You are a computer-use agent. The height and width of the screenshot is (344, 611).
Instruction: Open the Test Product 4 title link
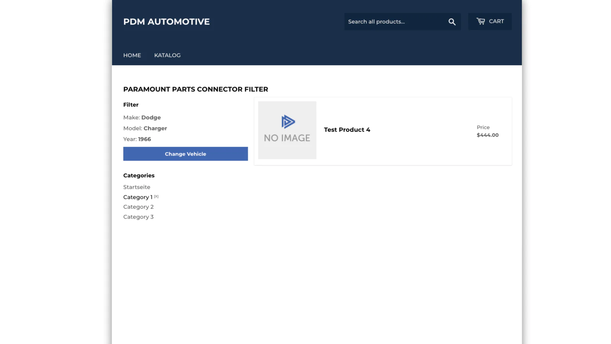(347, 130)
